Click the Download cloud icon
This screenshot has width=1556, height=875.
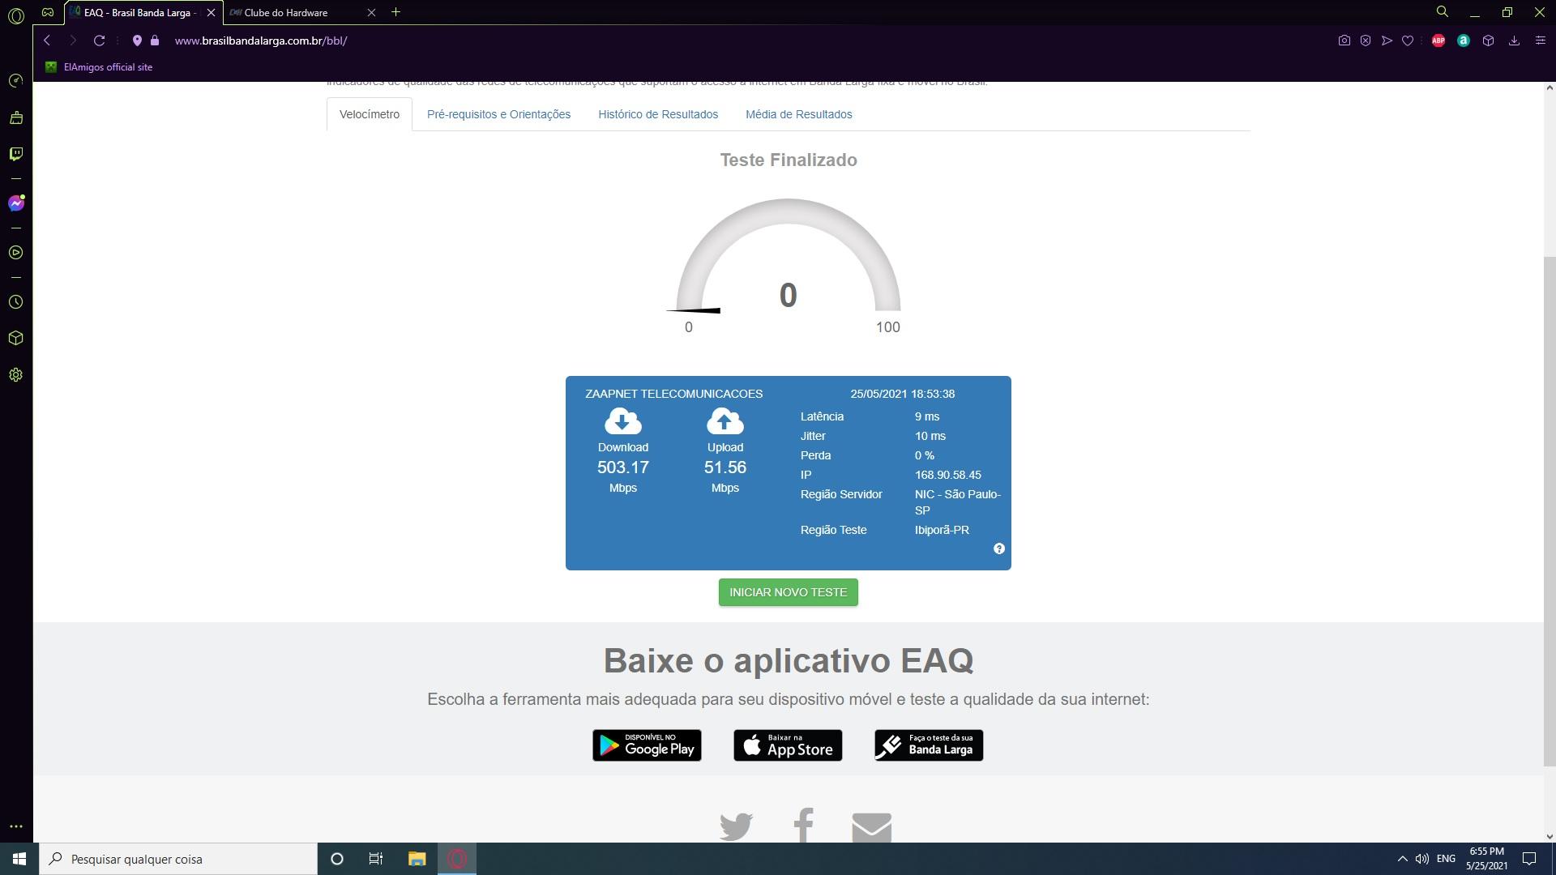(x=623, y=421)
